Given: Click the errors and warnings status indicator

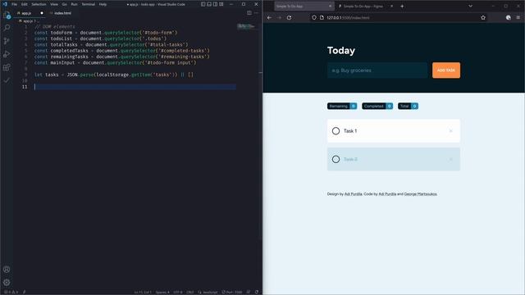Looking at the screenshot, I should [x=11, y=292].
